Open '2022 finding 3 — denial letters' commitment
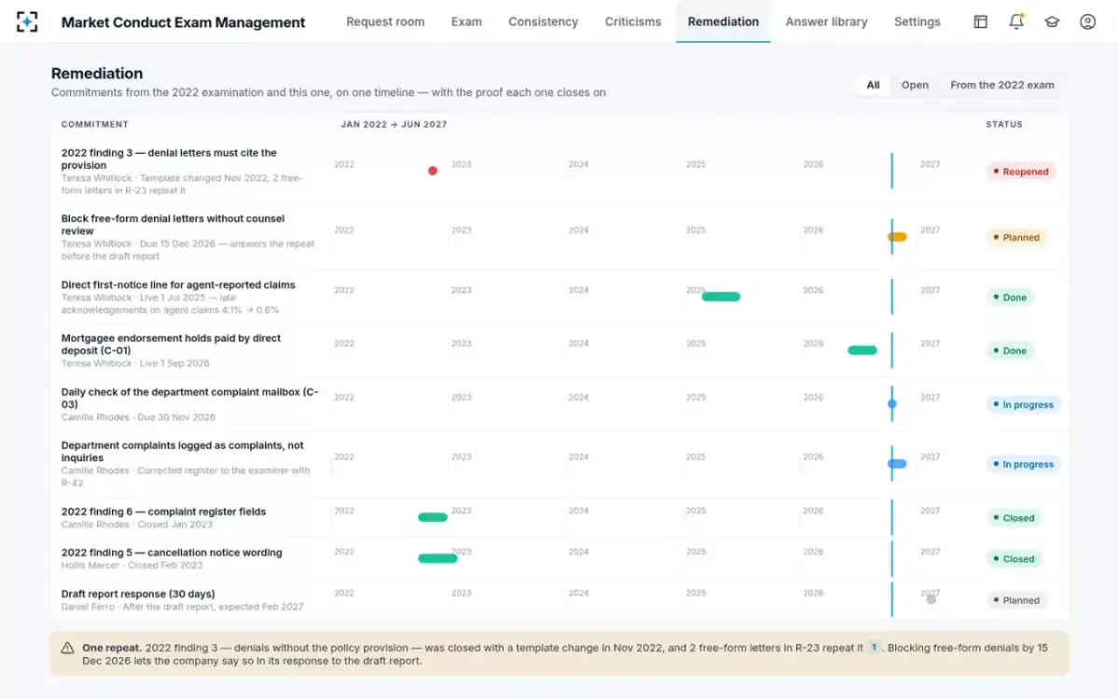The height and width of the screenshot is (699, 1119). click(x=169, y=158)
